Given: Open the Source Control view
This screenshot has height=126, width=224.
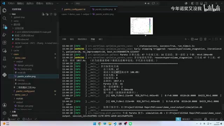Looking at the screenshot, I should coord(5,27).
